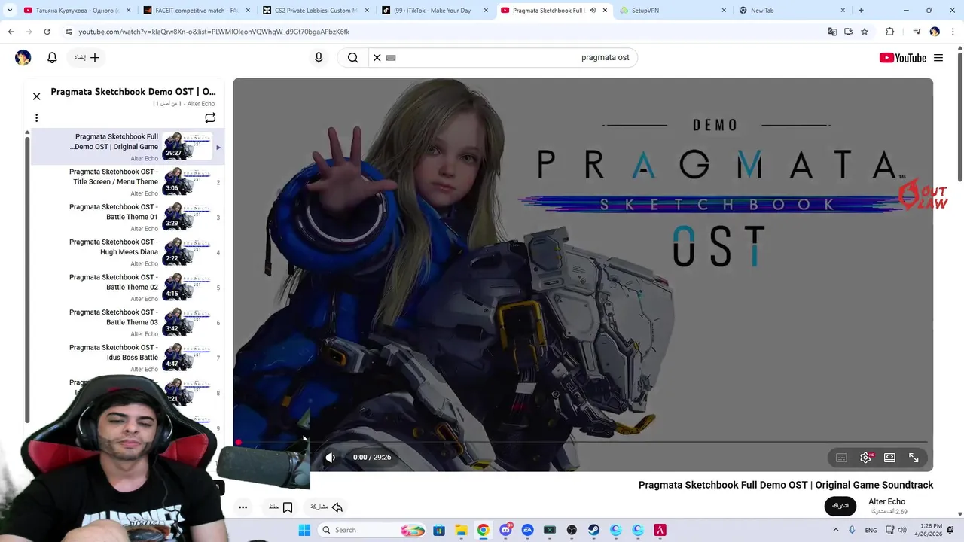Screen dimensions: 964x542
Task: Share the video
Action: [327, 507]
